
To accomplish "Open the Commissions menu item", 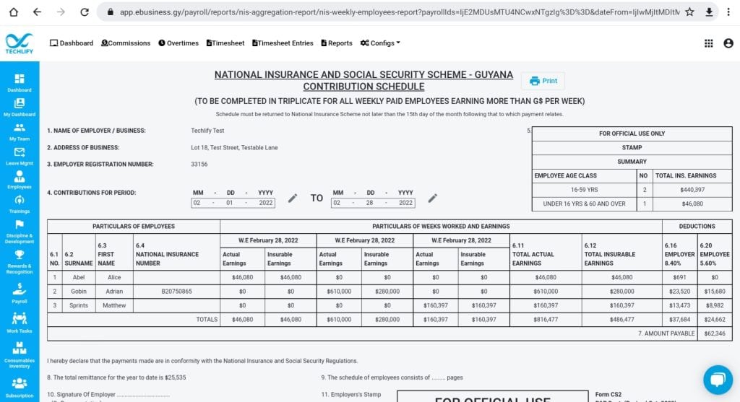I will tap(126, 43).
